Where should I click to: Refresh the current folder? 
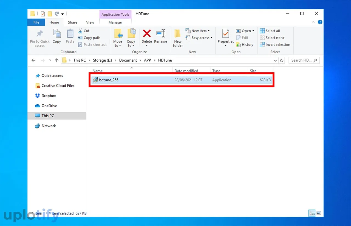282,60
